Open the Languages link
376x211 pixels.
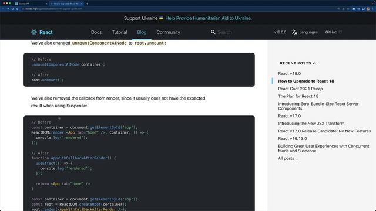(308, 32)
